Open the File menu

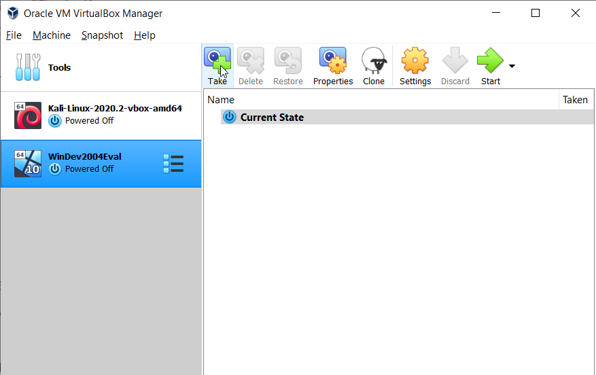pyautogui.click(x=14, y=35)
